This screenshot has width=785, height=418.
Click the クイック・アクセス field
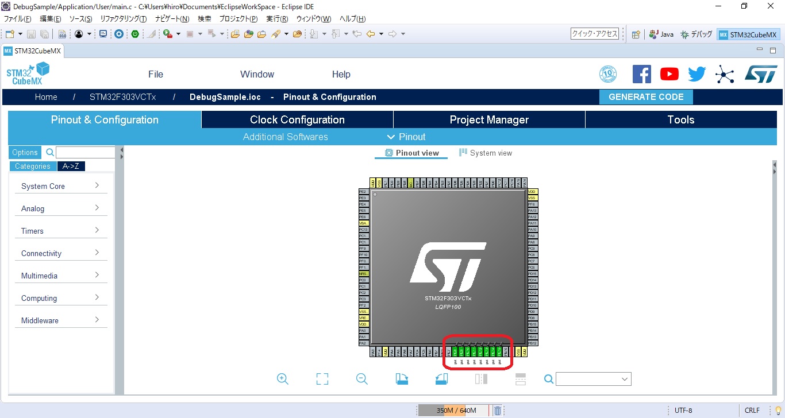(595, 34)
